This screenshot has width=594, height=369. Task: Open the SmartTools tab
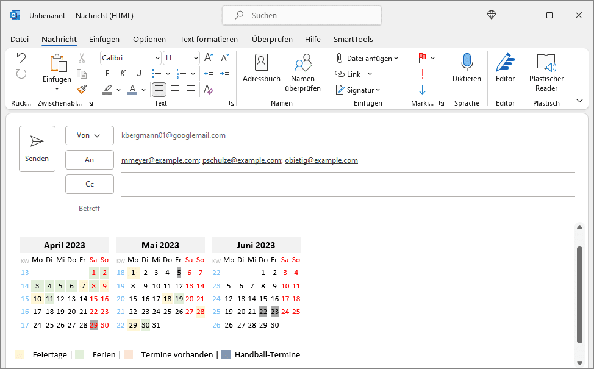pyautogui.click(x=353, y=39)
